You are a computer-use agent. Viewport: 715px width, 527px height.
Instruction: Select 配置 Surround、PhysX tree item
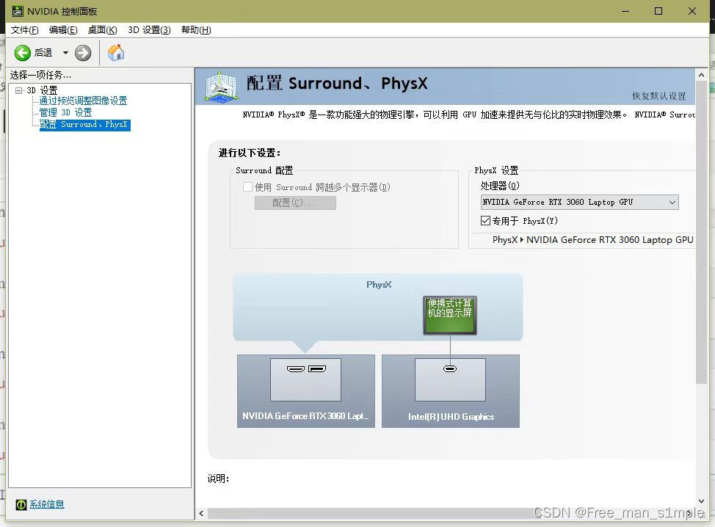tap(85, 125)
